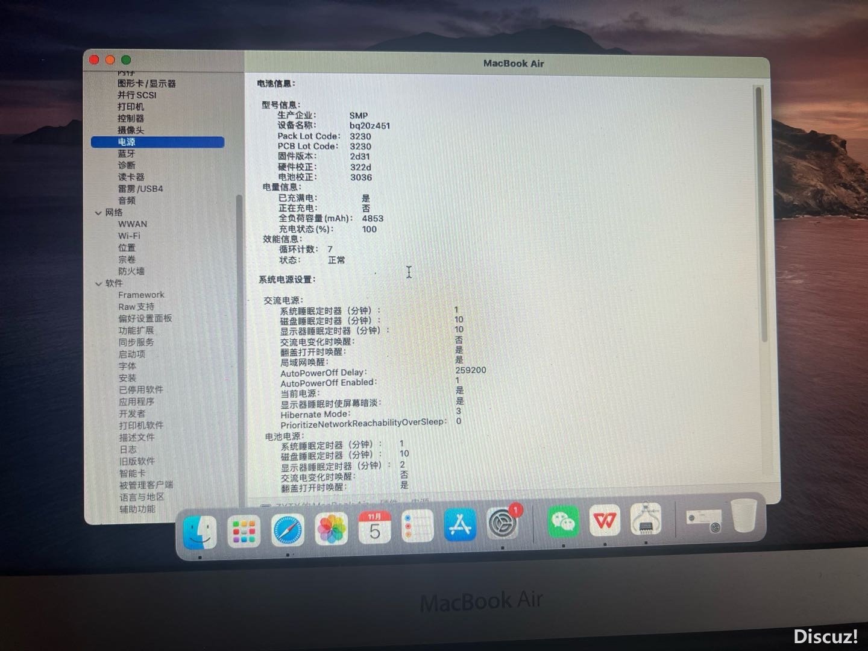Select 雷雳/USB4 in the sidebar
The width and height of the screenshot is (868, 651).
click(140, 189)
